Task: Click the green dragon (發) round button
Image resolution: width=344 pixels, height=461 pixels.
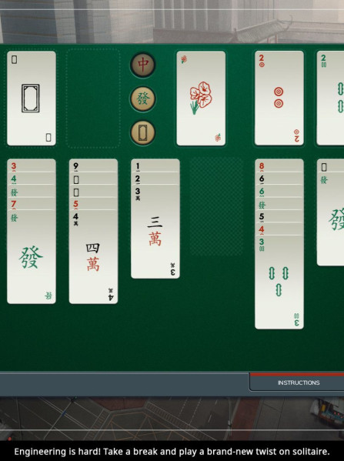Action: coord(142,99)
